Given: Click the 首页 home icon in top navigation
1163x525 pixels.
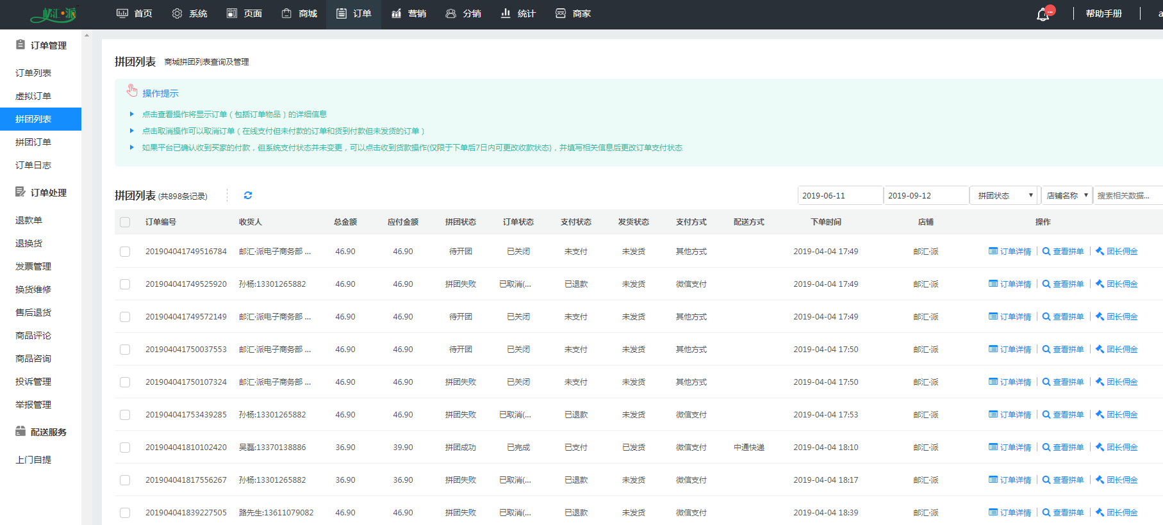Looking at the screenshot, I should pos(122,13).
